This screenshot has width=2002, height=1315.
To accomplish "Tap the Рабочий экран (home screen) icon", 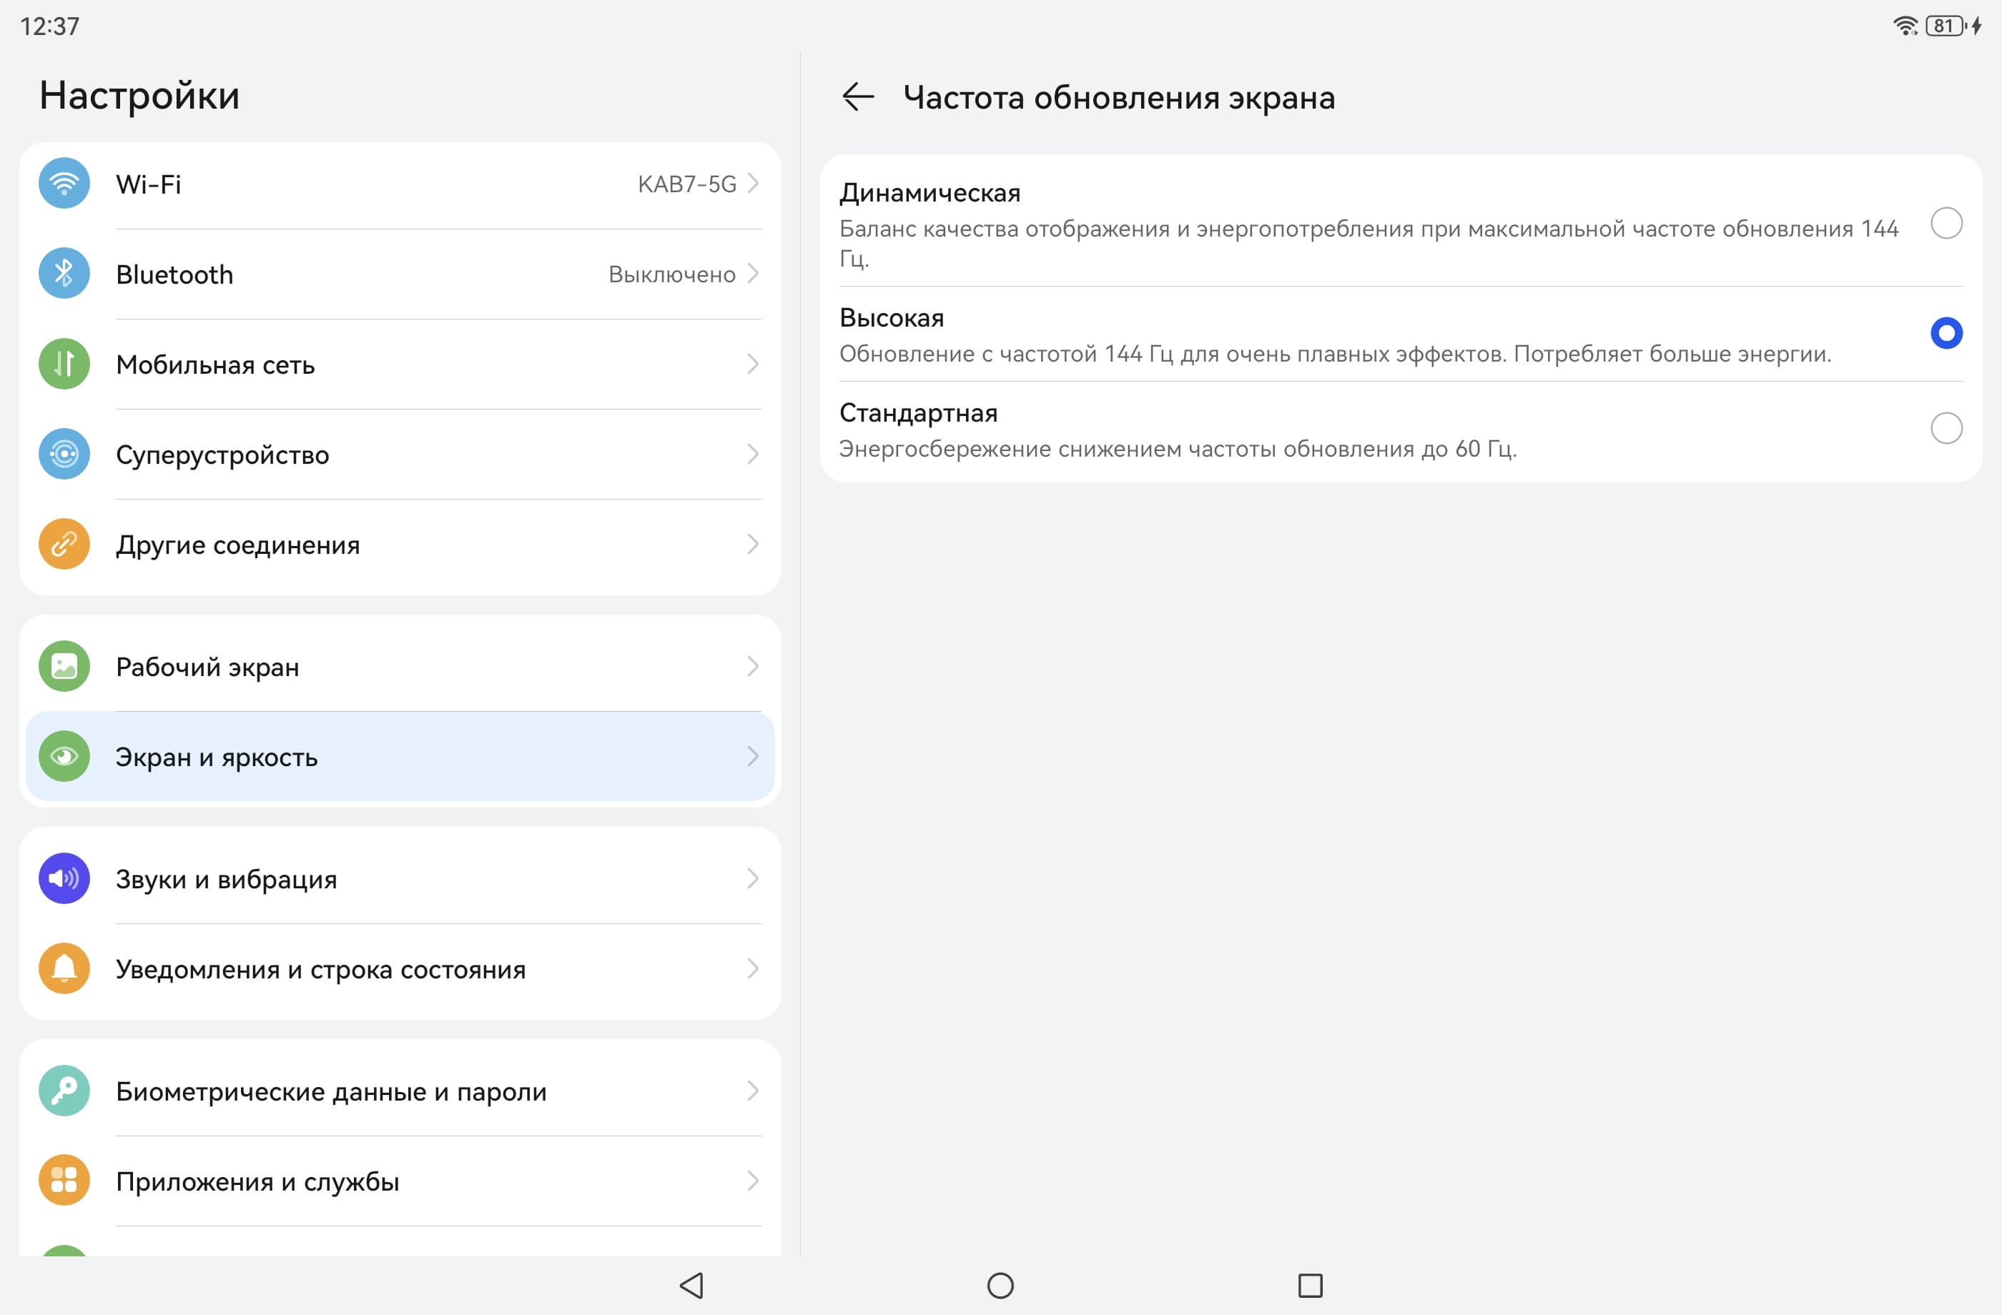I will 64,667.
